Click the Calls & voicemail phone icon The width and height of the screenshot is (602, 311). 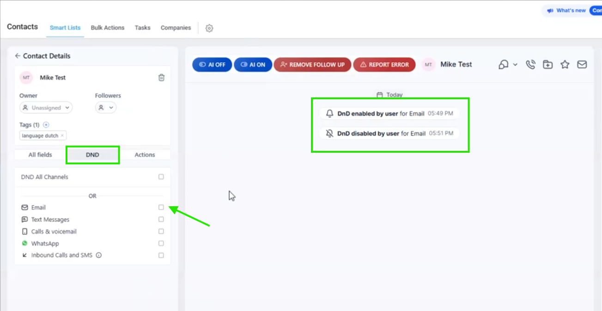[x=24, y=232]
